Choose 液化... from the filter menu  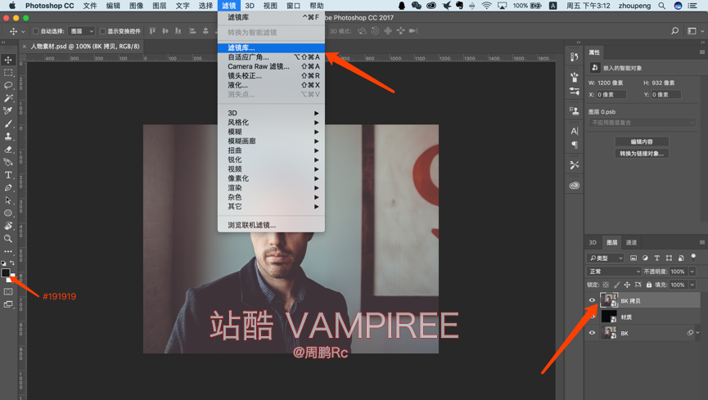click(271, 85)
